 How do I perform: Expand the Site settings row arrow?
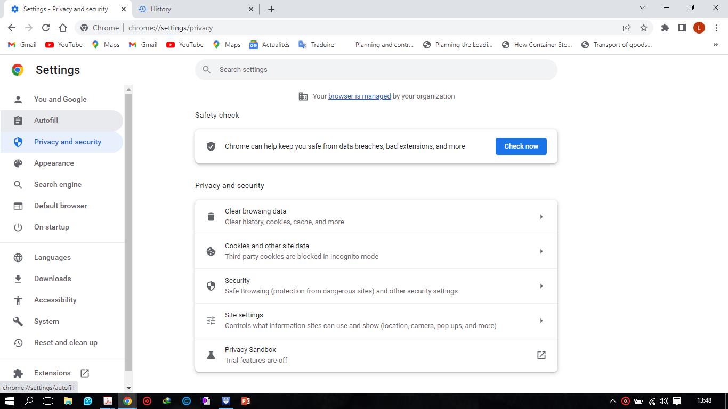tap(541, 321)
